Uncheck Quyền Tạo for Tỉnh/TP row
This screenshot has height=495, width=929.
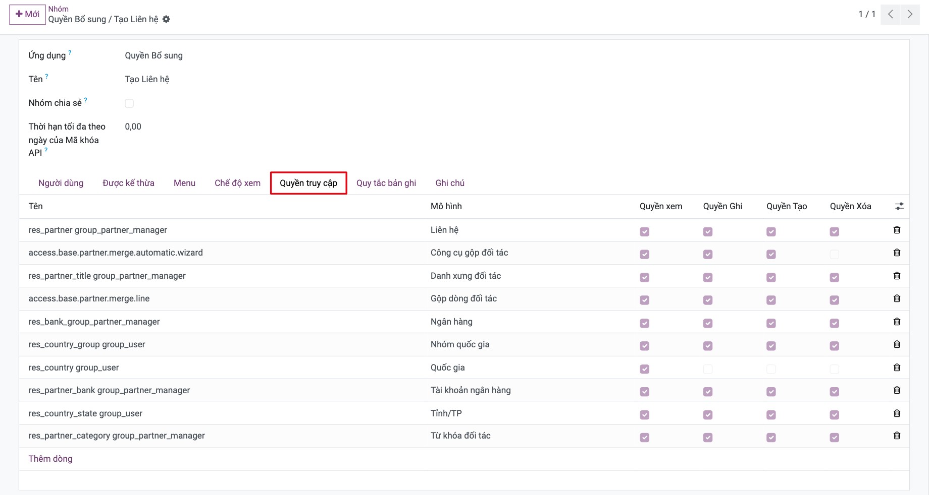(771, 415)
